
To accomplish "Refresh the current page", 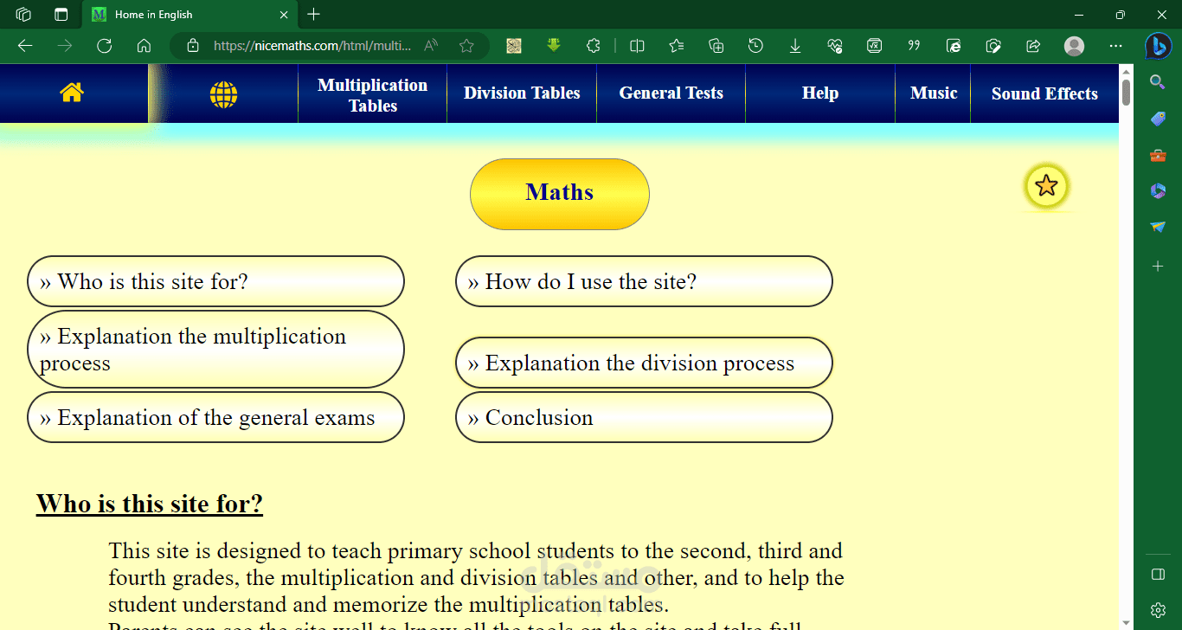I will (x=104, y=46).
